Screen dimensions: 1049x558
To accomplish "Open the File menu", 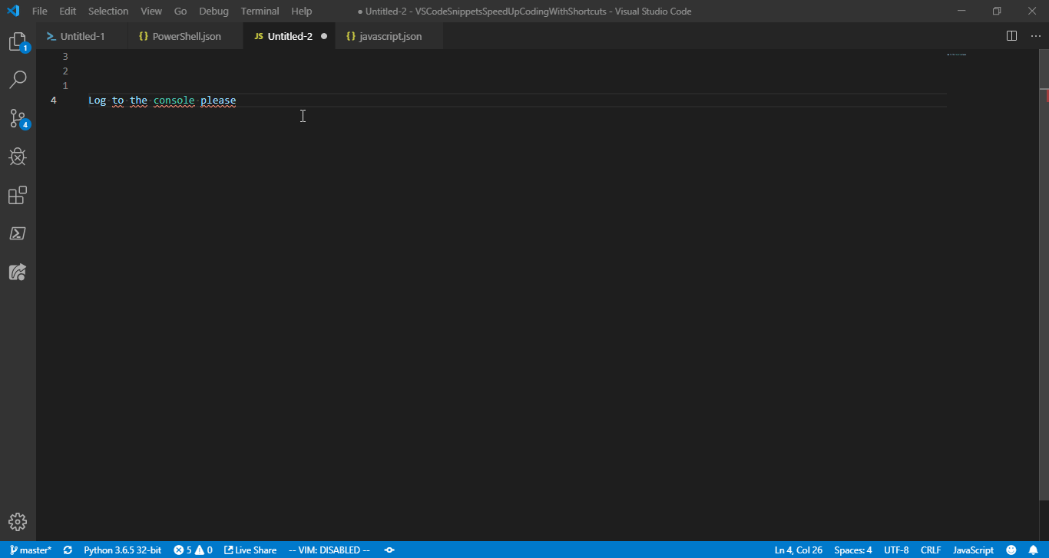I will [x=39, y=11].
